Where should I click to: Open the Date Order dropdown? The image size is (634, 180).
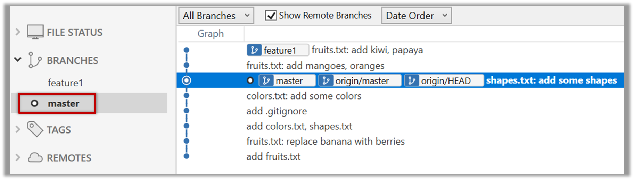coord(416,16)
